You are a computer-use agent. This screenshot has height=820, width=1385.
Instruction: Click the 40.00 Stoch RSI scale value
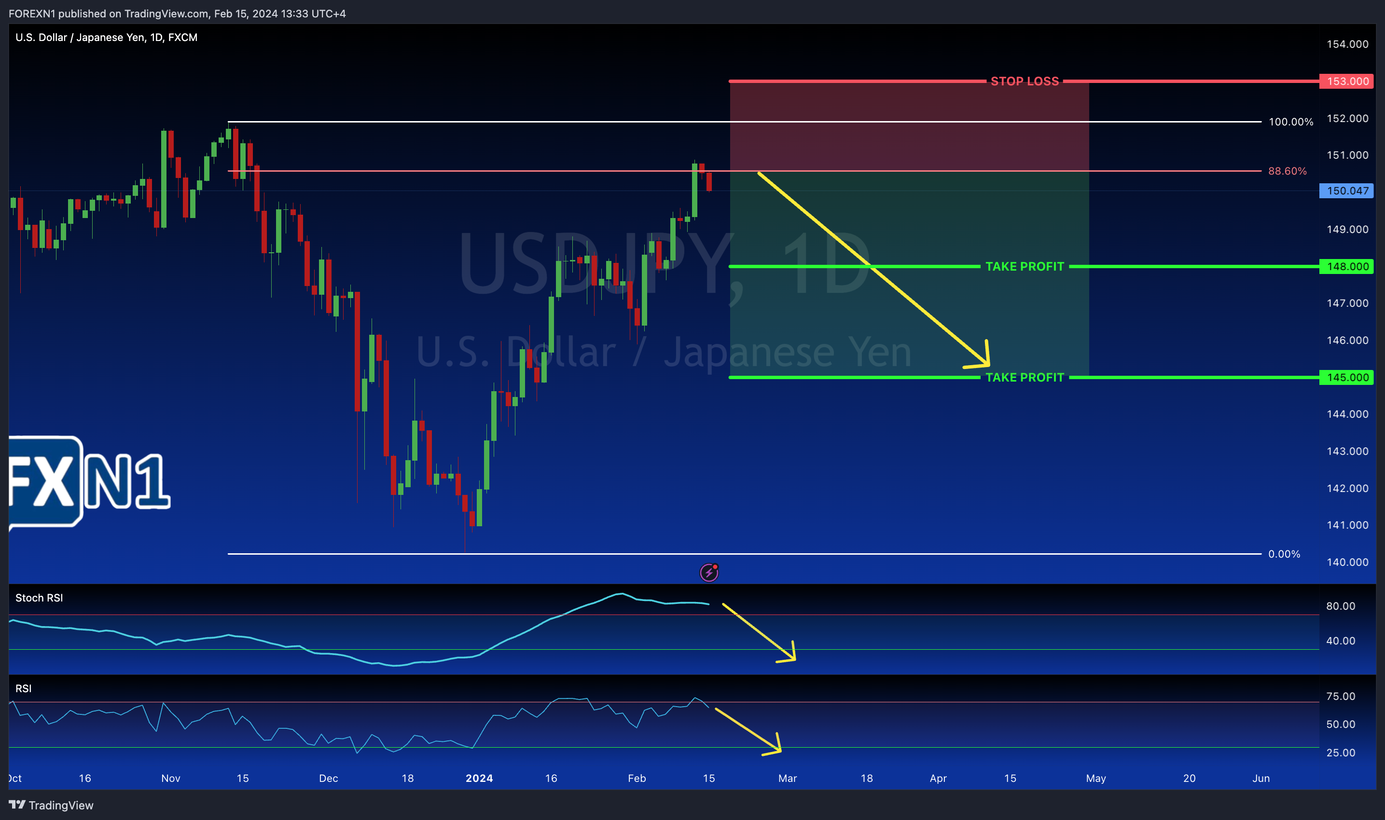[x=1341, y=641]
